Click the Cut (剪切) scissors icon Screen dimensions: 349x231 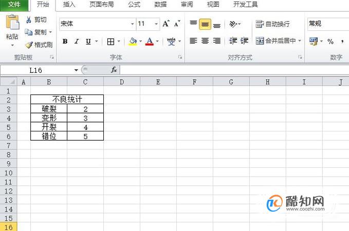tap(28, 20)
